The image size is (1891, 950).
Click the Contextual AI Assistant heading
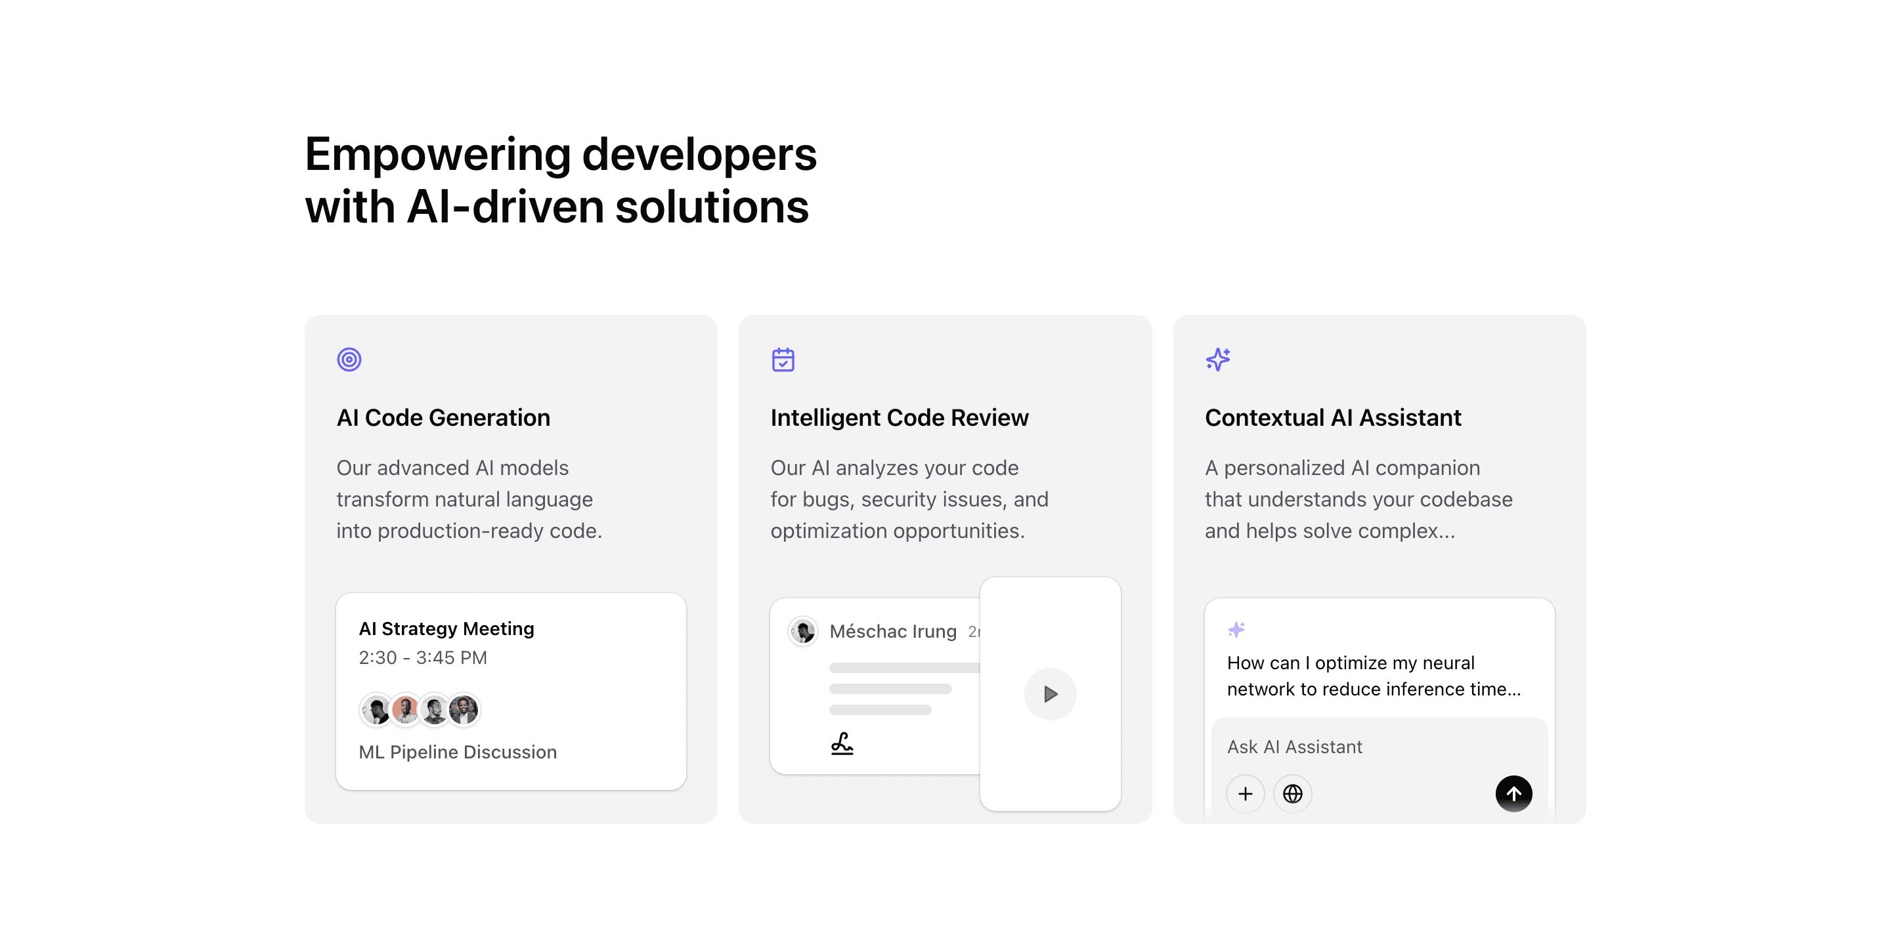point(1332,417)
